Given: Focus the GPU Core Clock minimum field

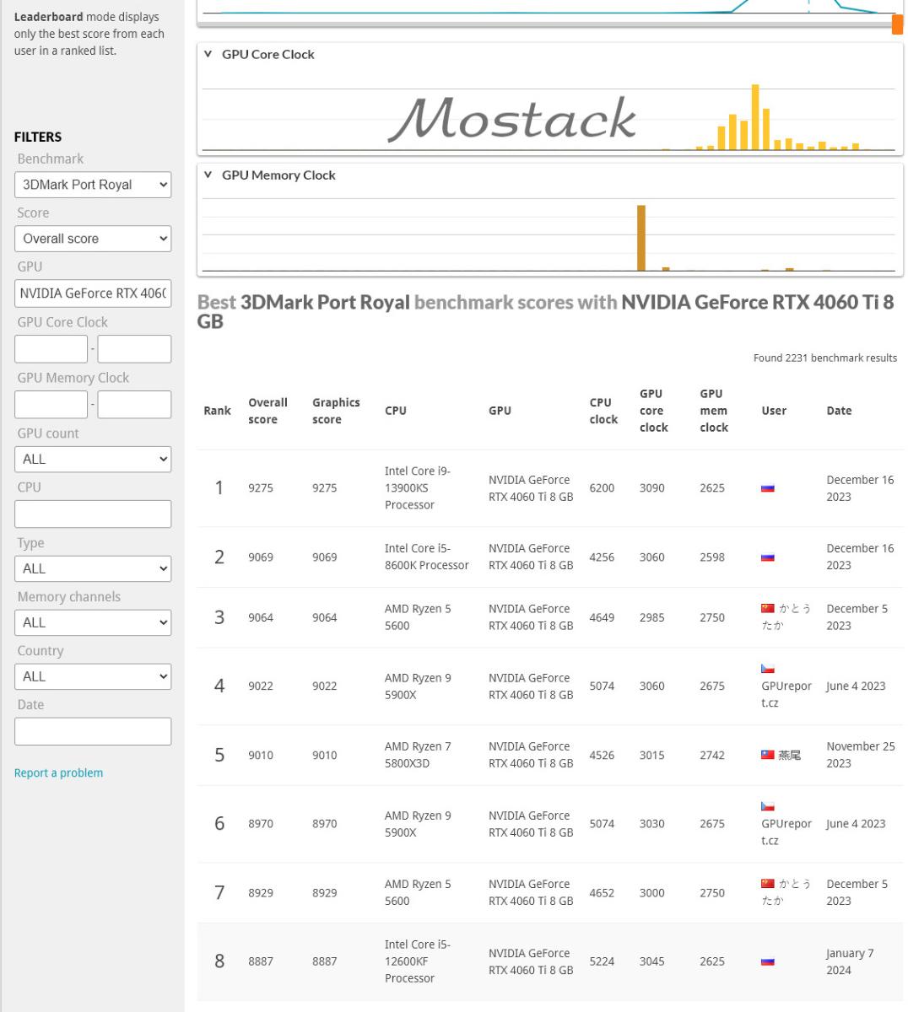Looking at the screenshot, I should [51, 349].
